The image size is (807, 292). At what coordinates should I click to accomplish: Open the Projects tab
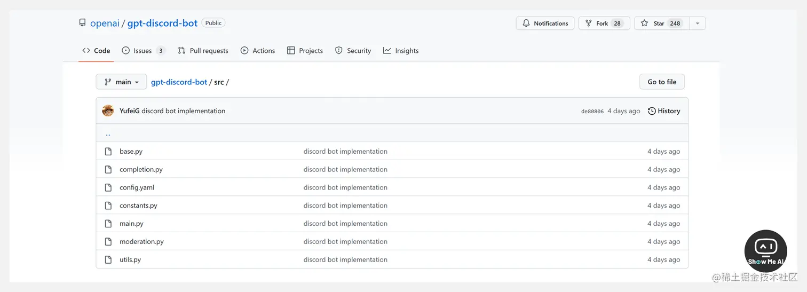[305, 51]
